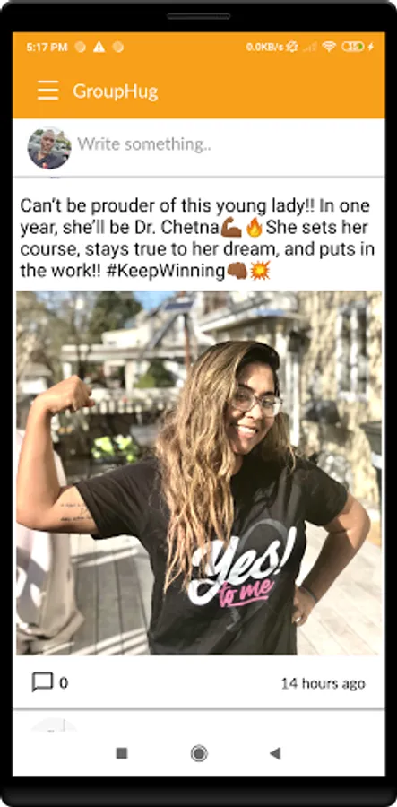Tap the battery indicator icon
Image resolution: width=397 pixels, height=807 pixels.
pos(353,47)
